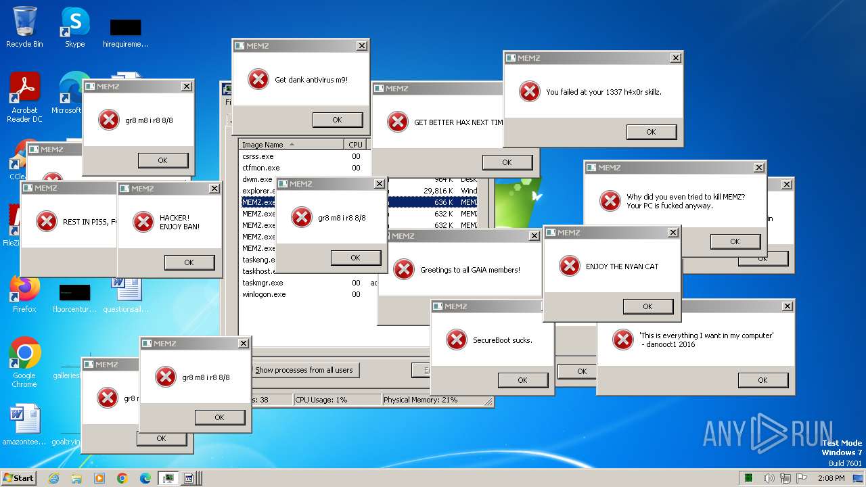
Task: Click OK under 1337 h4x0r skillz message
Action: pos(652,132)
